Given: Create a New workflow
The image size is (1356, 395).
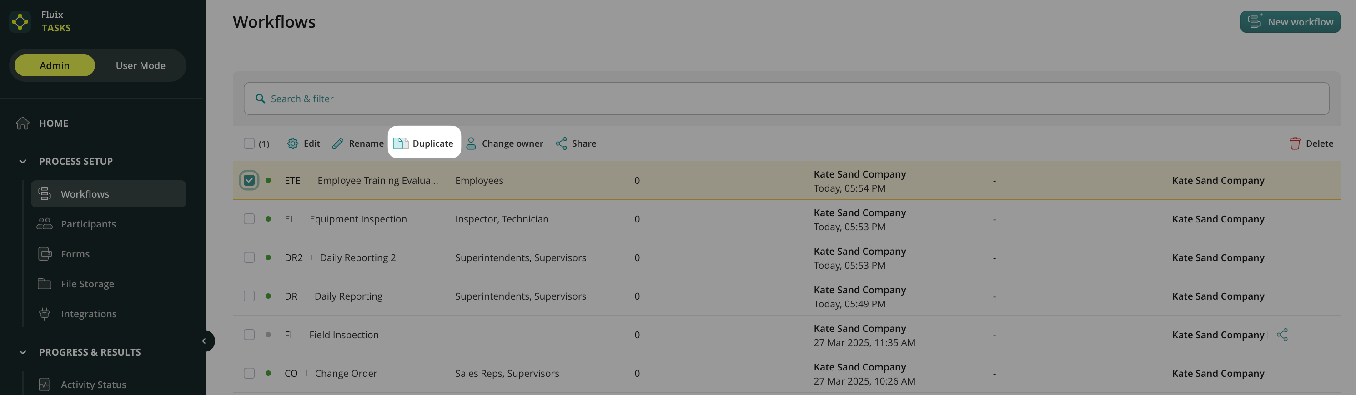Looking at the screenshot, I should tap(1290, 21).
